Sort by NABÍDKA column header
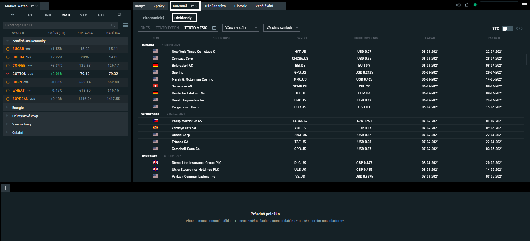This screenshot has height=241, width=530. coord(113,33)
